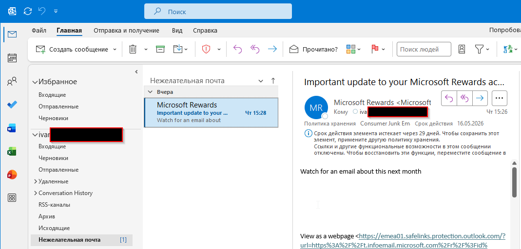Open the Calendar view in the sidebar
Screen dimensions: 521x249
pyautogui.click(x=12, y=58)
